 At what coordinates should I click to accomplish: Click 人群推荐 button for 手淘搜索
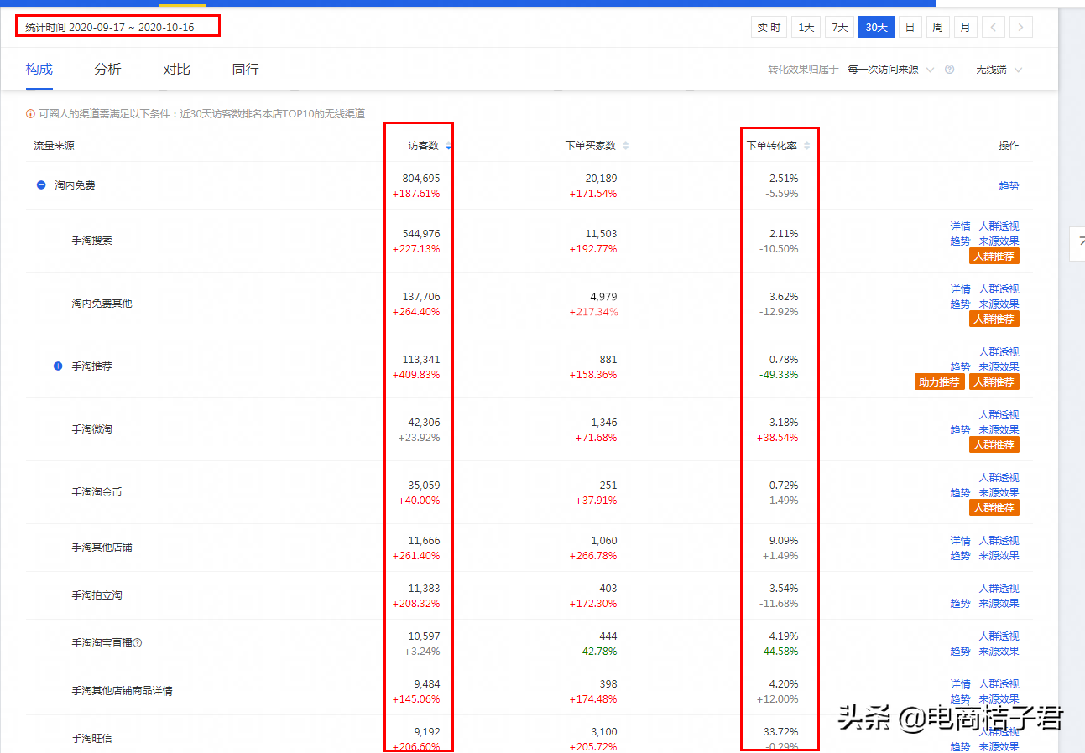[x=994, y=257]
